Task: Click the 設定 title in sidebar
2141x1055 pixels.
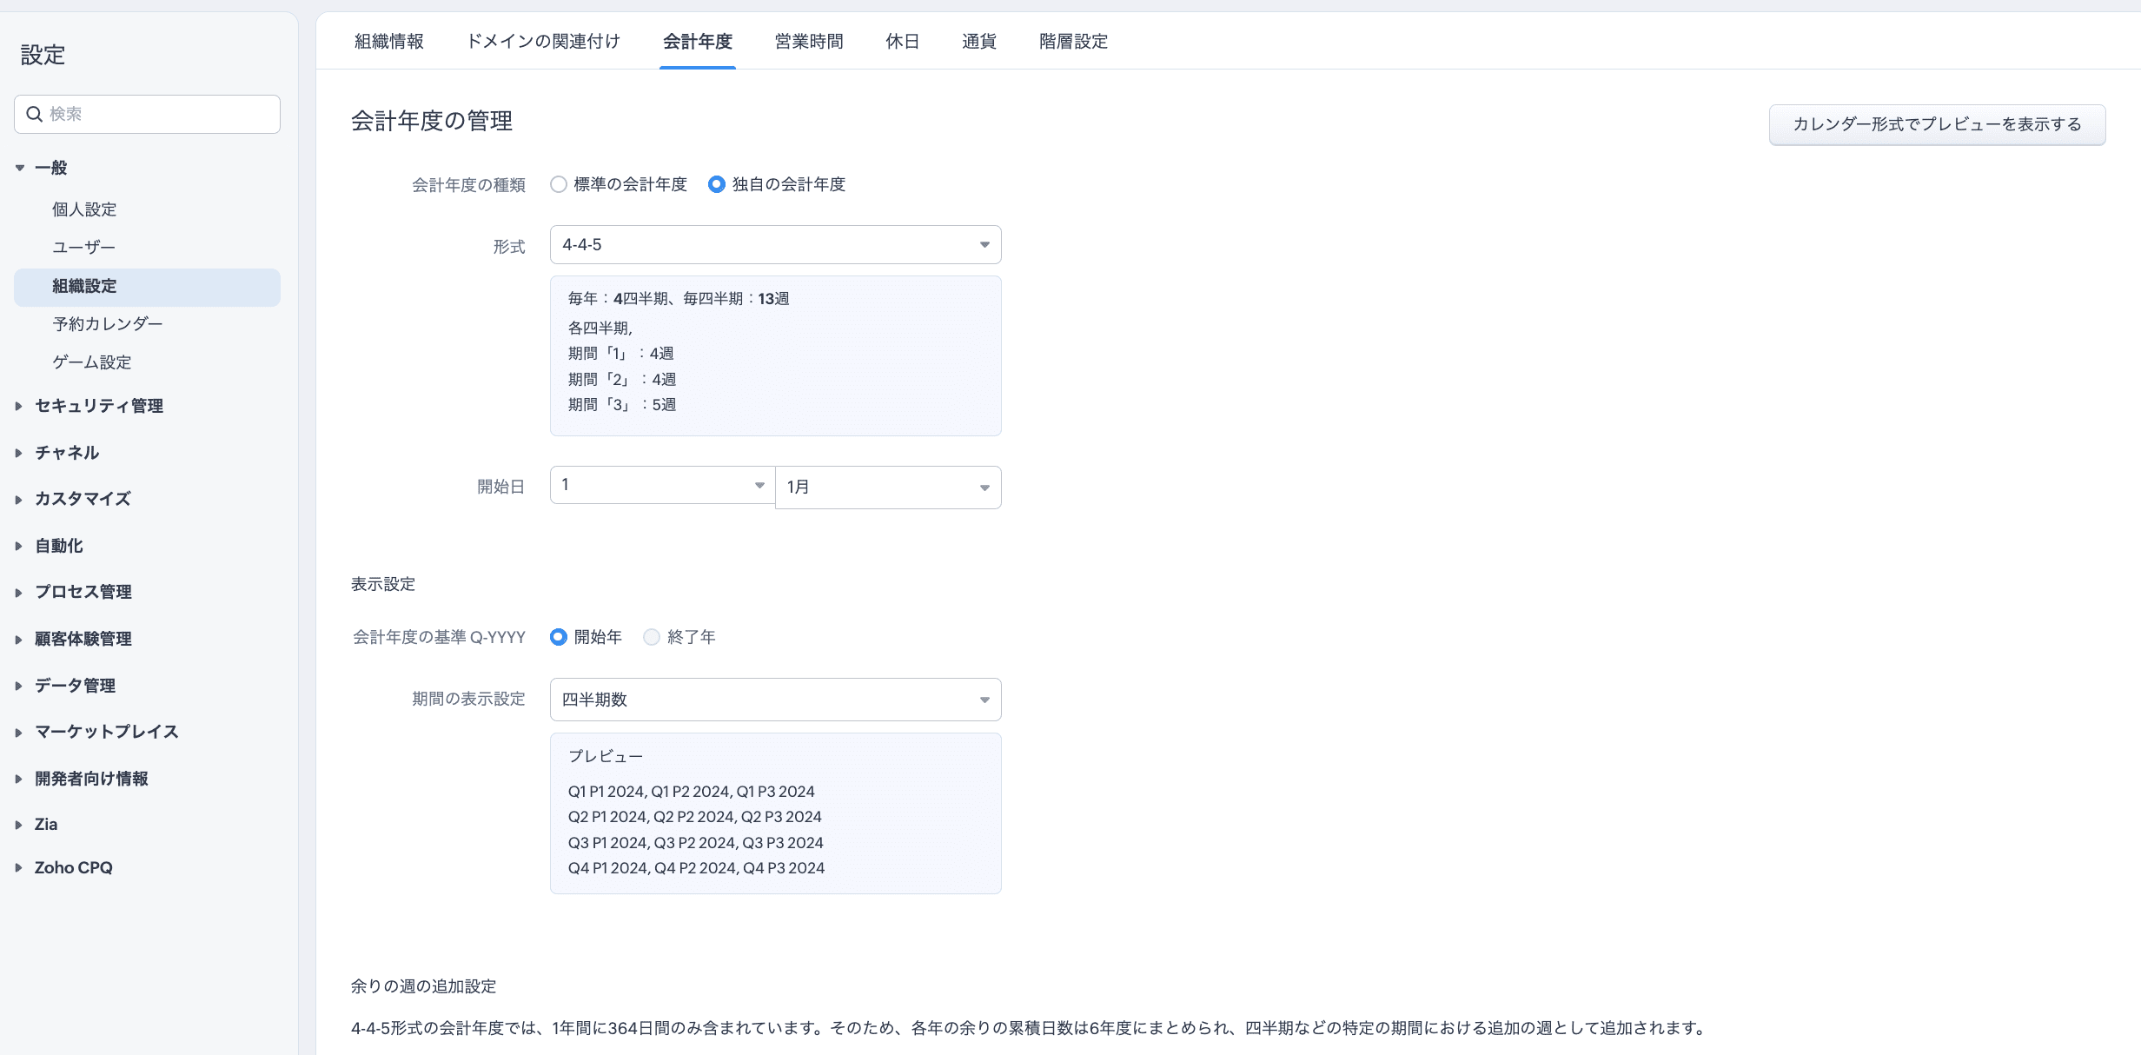Action: [43, 55]
